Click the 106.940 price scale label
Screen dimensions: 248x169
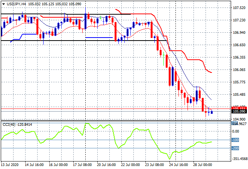click(x=239, y=33)
